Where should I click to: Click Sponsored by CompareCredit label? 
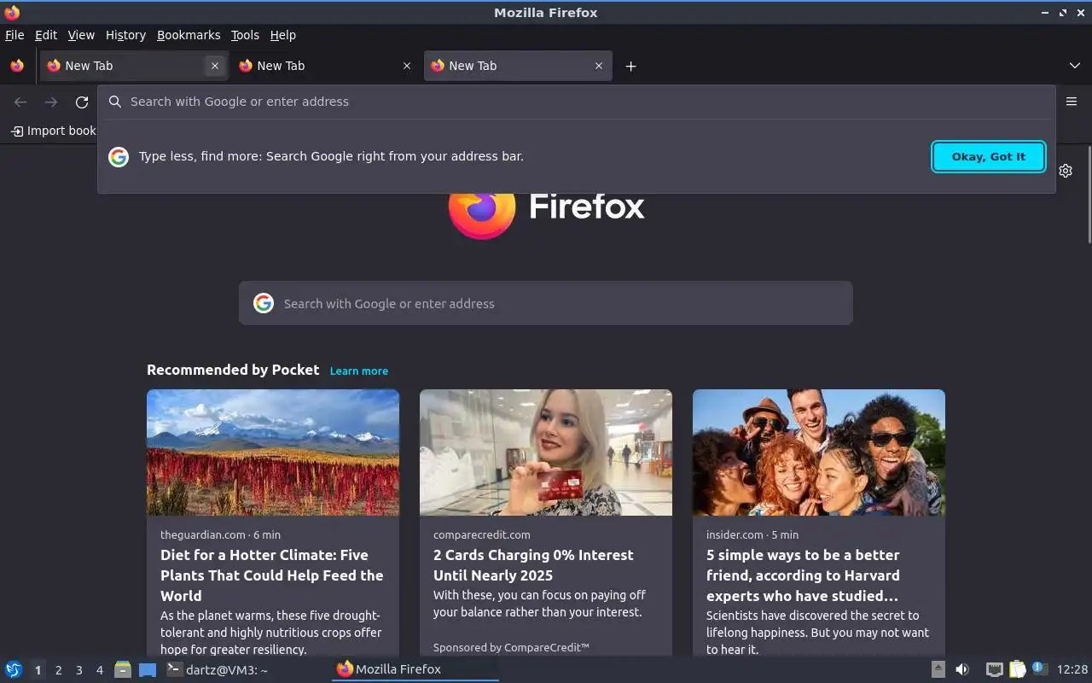point(511,647)
